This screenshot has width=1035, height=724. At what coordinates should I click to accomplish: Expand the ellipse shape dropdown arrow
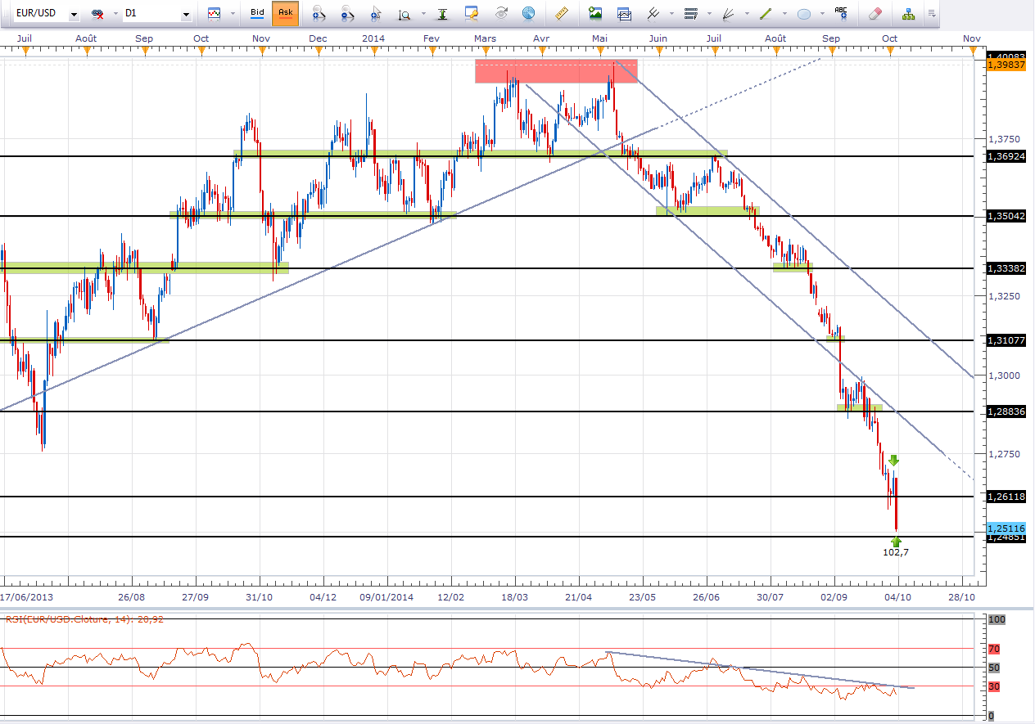(822, 14)
